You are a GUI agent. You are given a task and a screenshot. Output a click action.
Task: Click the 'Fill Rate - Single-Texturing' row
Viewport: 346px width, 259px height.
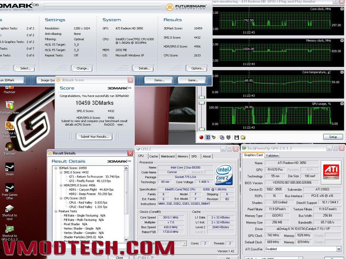pyautogui.click(x=84, y=215)
